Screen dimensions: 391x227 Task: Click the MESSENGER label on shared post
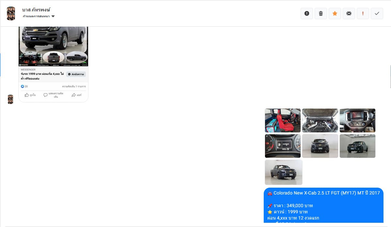click(x=28, y=70)
